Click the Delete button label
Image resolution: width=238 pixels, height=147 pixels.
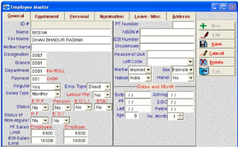[216, 62]
